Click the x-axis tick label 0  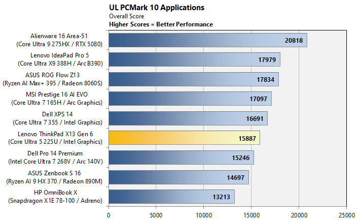[x=109, y=215]
